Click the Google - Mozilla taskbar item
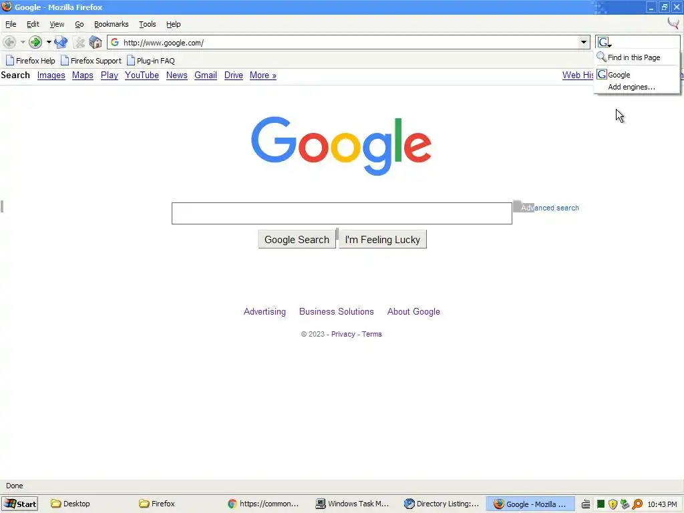 click(x=530, y=504)
